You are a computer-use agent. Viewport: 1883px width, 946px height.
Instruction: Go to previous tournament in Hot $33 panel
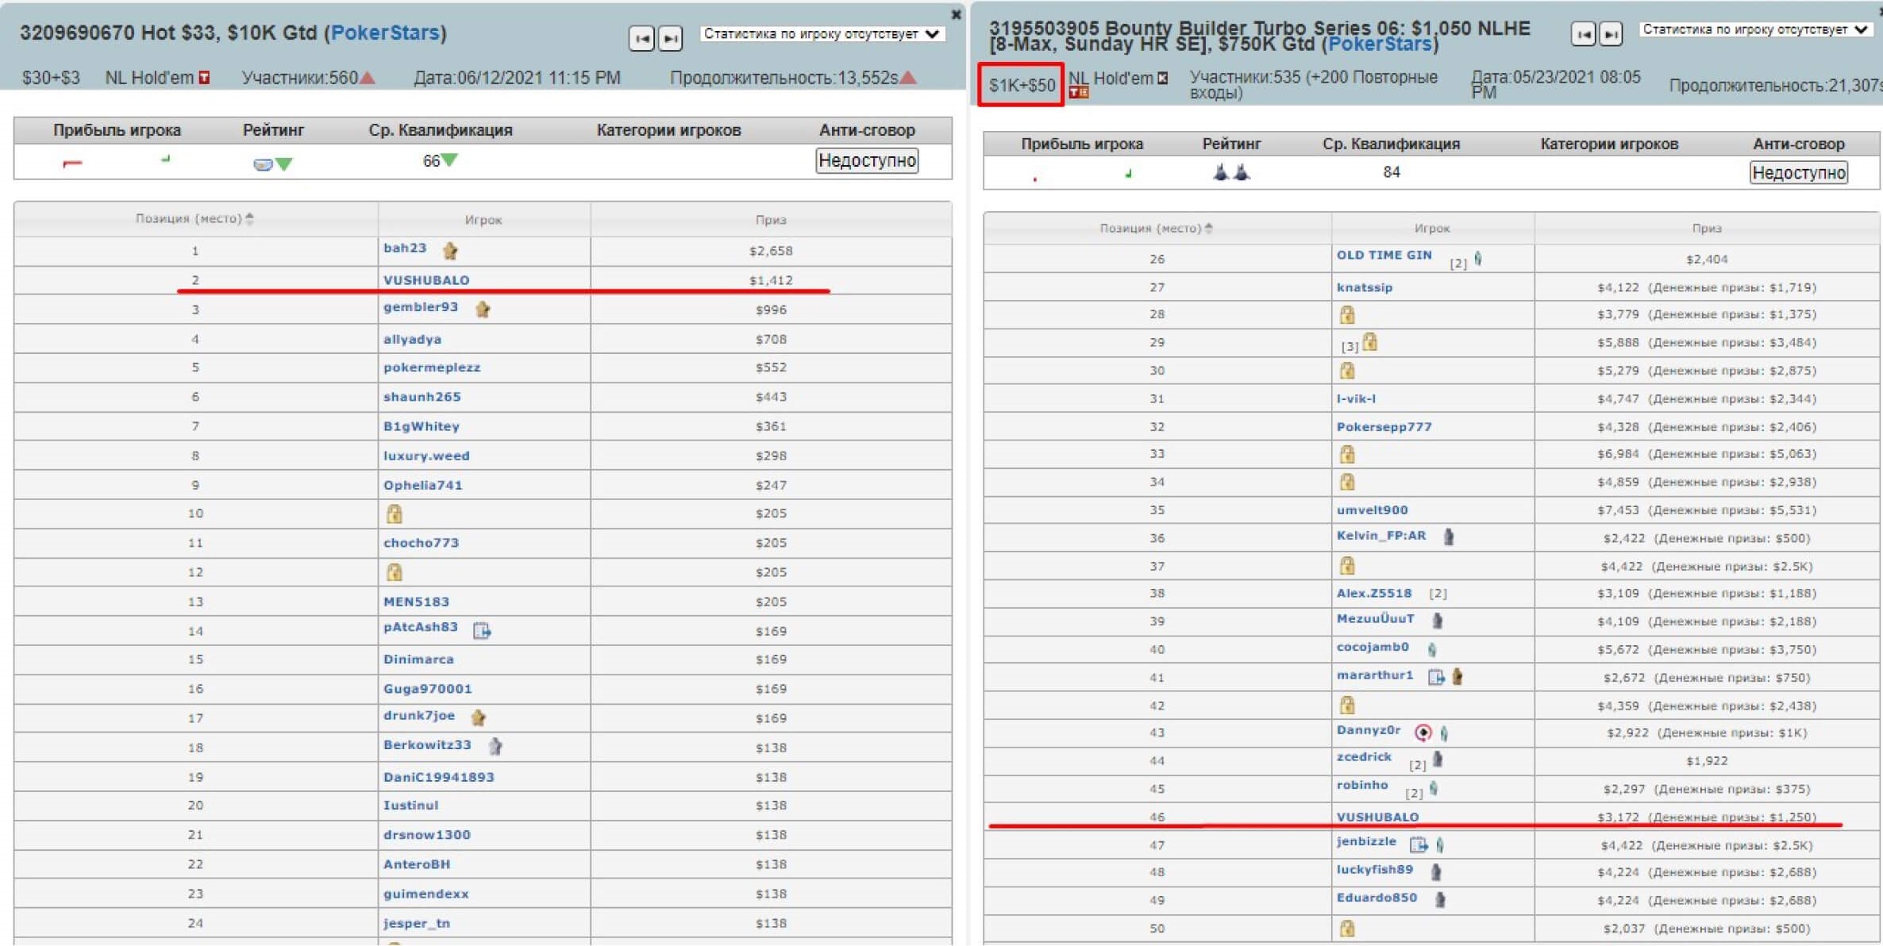click(x=641, y=37)
